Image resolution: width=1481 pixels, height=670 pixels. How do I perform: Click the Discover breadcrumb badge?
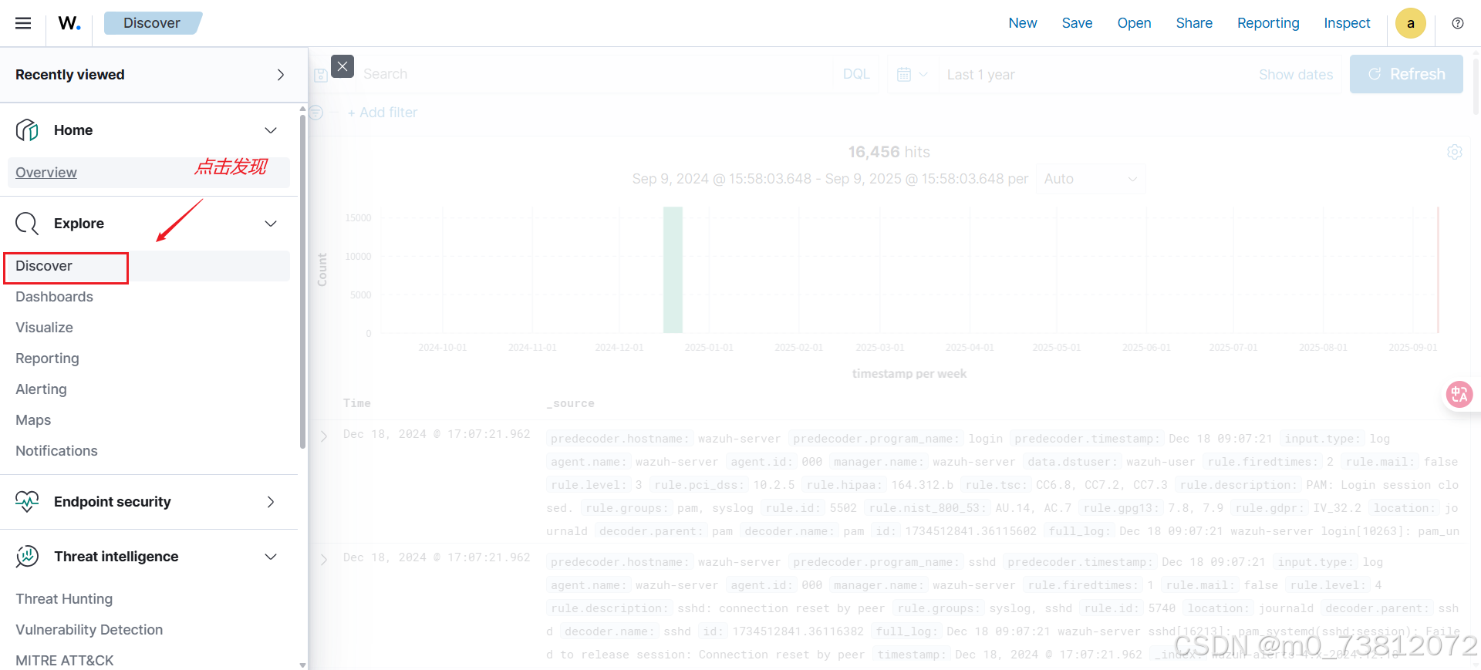(x=152, y=23)
